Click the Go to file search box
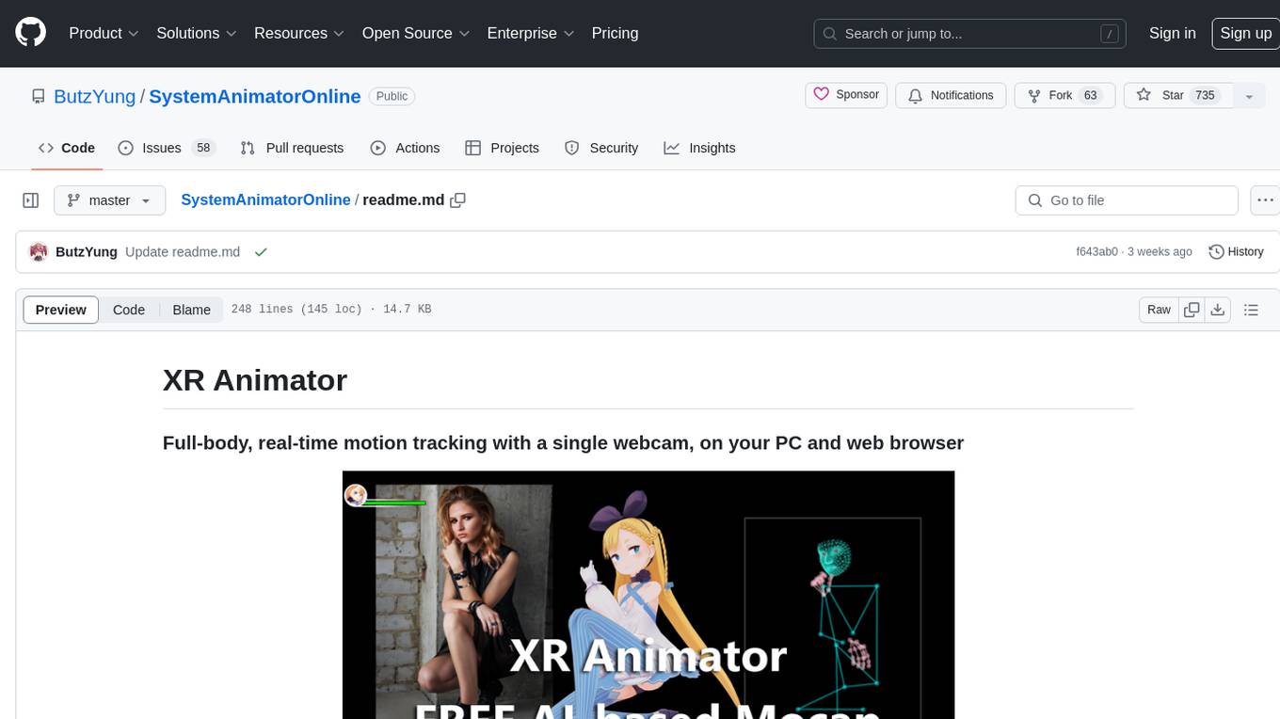The image size is (1280, 719). 1127,200
